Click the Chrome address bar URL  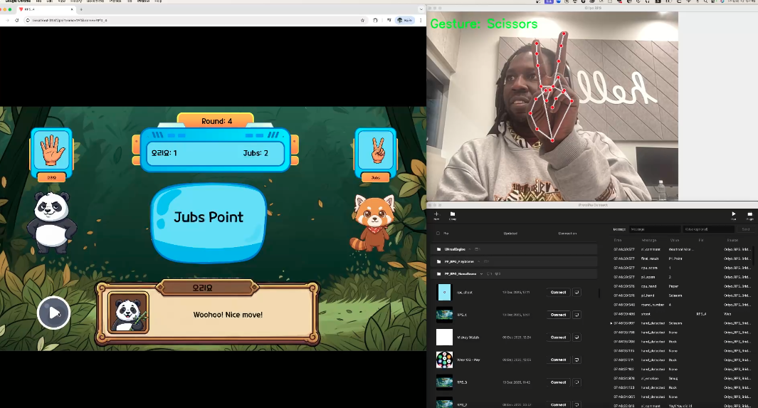point(70,21)
